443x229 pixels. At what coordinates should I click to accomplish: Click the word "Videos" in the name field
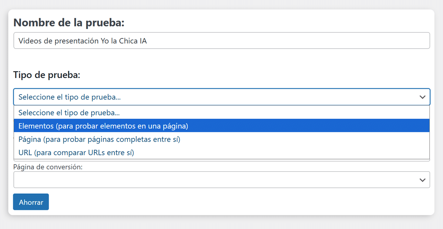point(29,41)
